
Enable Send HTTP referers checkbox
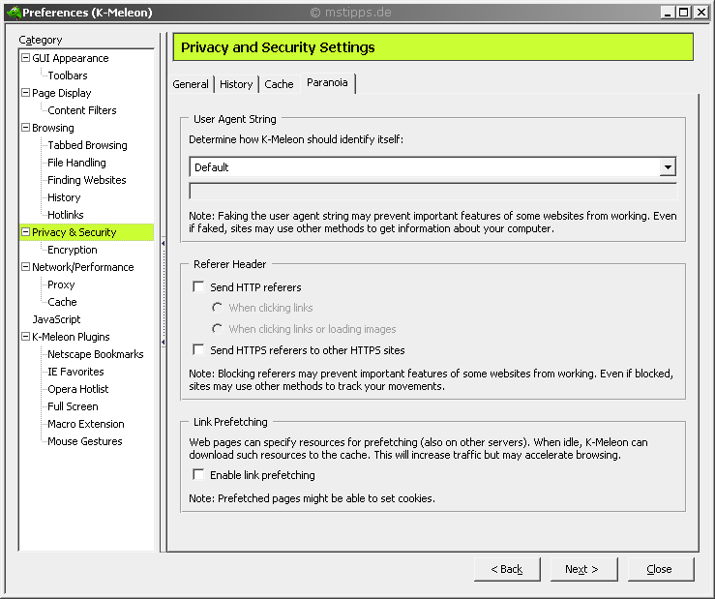(198, 287)
